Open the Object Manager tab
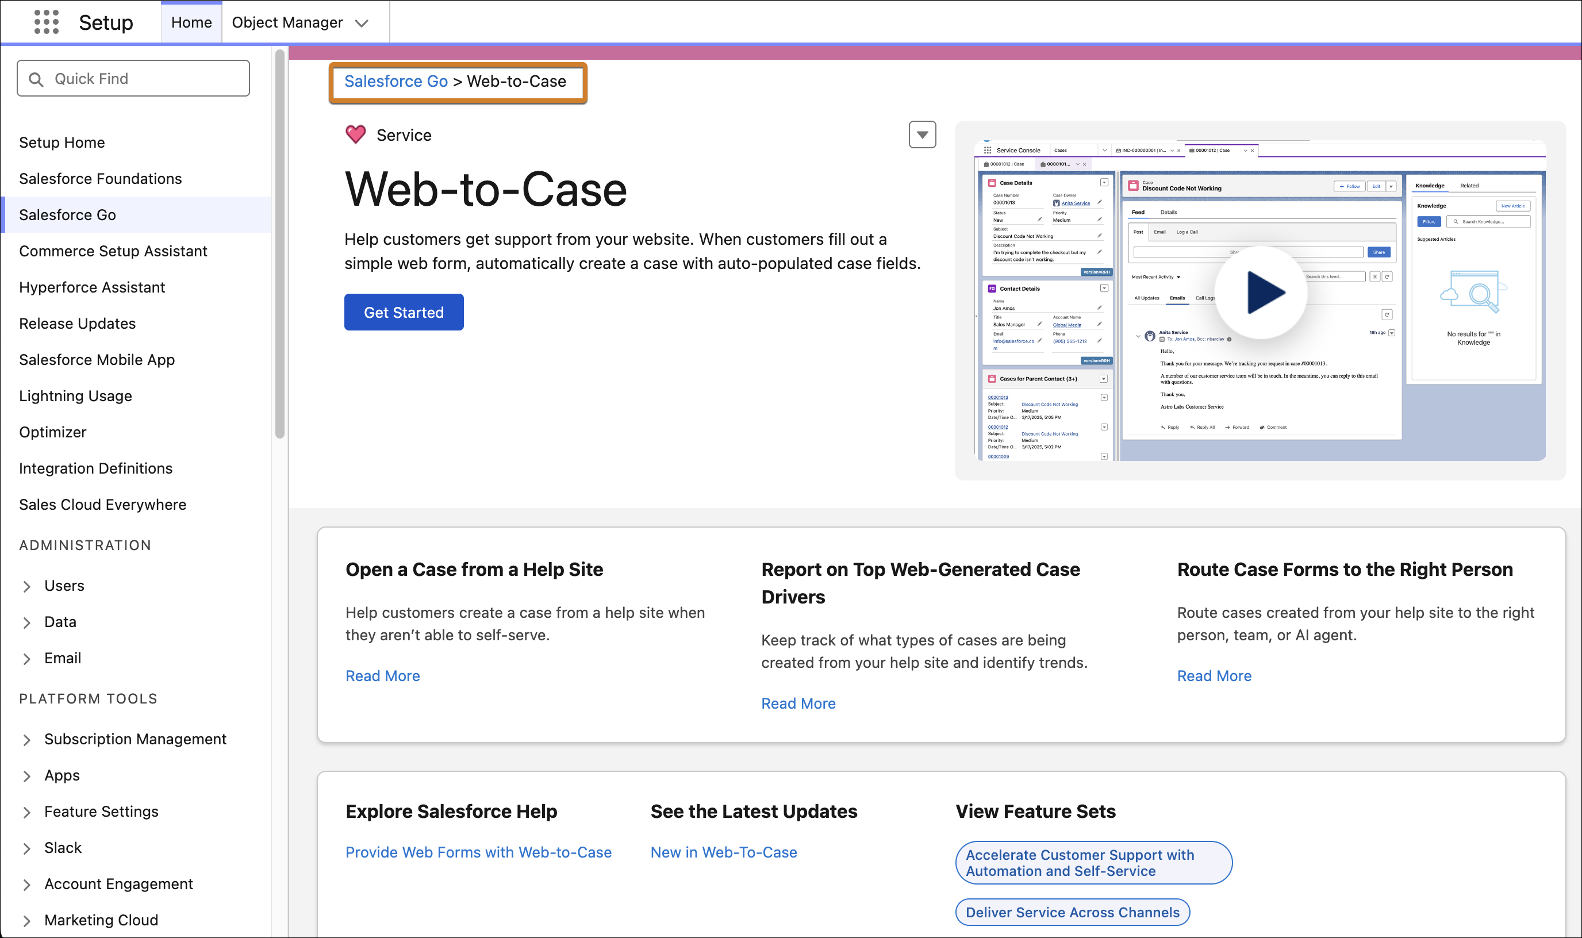Viewport: 1582px width, 938px height. click(x=287, y=23)
